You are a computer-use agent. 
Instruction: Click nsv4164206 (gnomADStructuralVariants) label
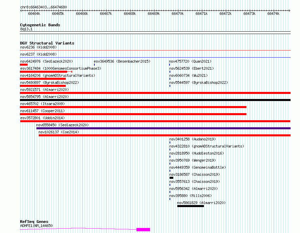(x=58, y=75)
